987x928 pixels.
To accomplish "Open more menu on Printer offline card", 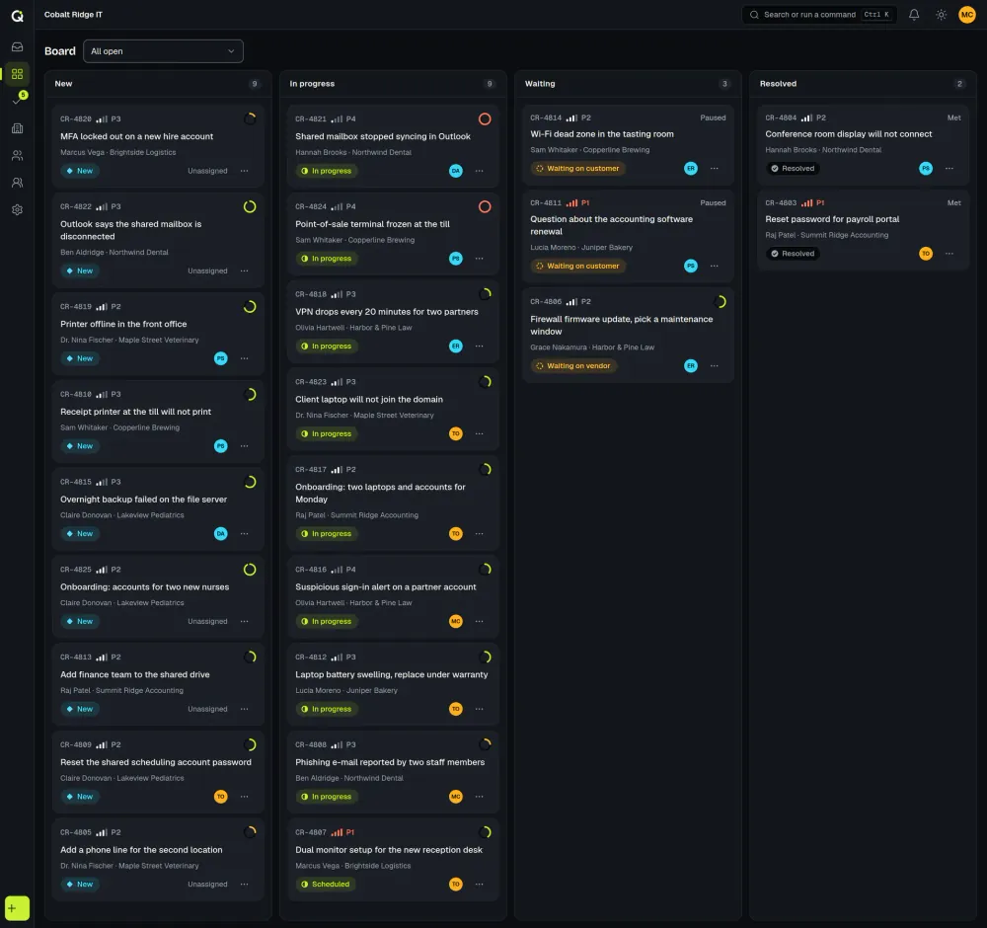I will [244, 358].
